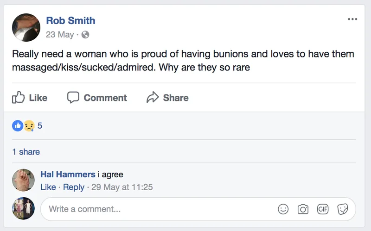Image resolution: width=371 pixels, height=231 pixels.
Task: Open the post options three-dot menu
Action: (352, 19)
